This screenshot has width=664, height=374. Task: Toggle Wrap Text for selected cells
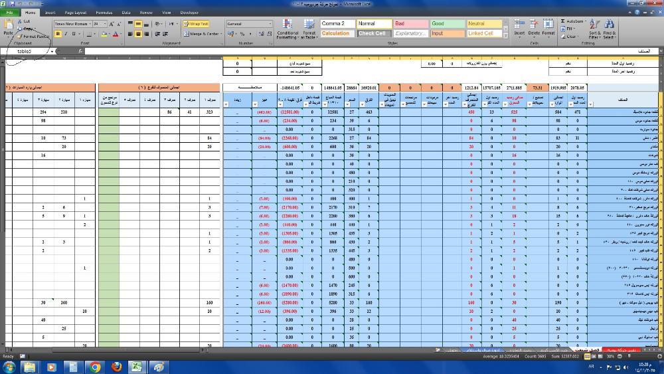[195, 24]
